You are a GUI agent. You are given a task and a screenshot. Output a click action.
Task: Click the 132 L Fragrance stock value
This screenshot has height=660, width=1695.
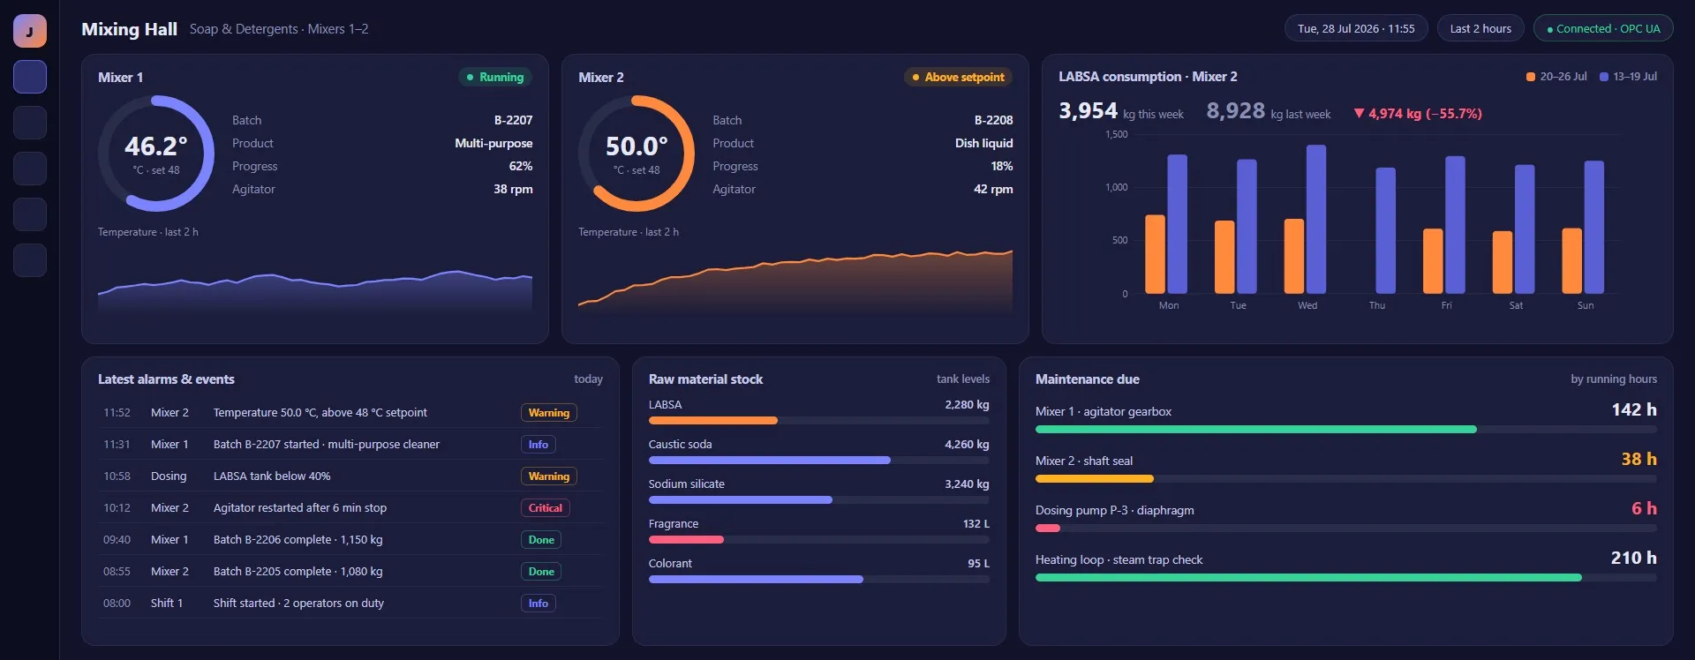(976, 524)
